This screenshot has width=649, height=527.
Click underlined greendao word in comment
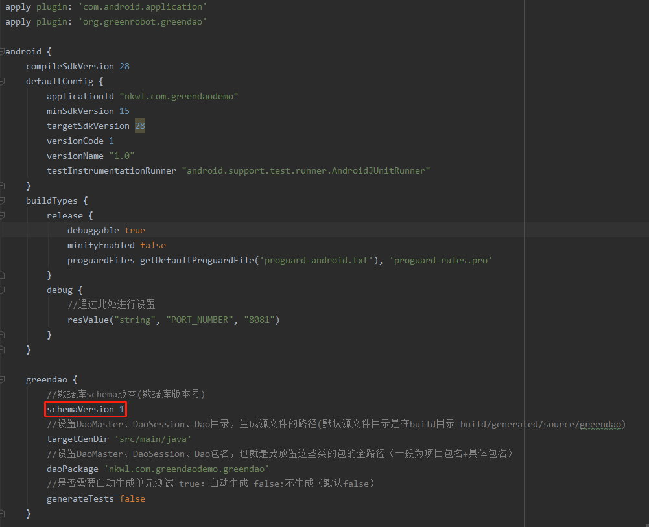coord(600,425)
